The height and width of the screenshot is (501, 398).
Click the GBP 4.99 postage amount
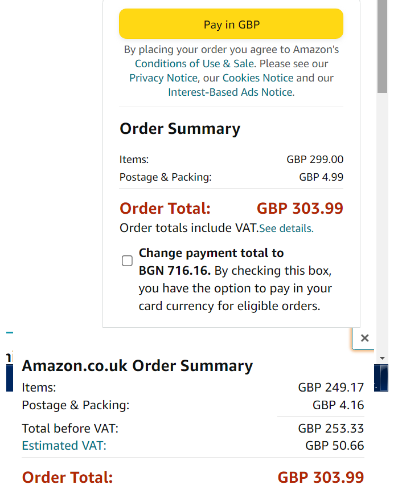pos(321,177)
